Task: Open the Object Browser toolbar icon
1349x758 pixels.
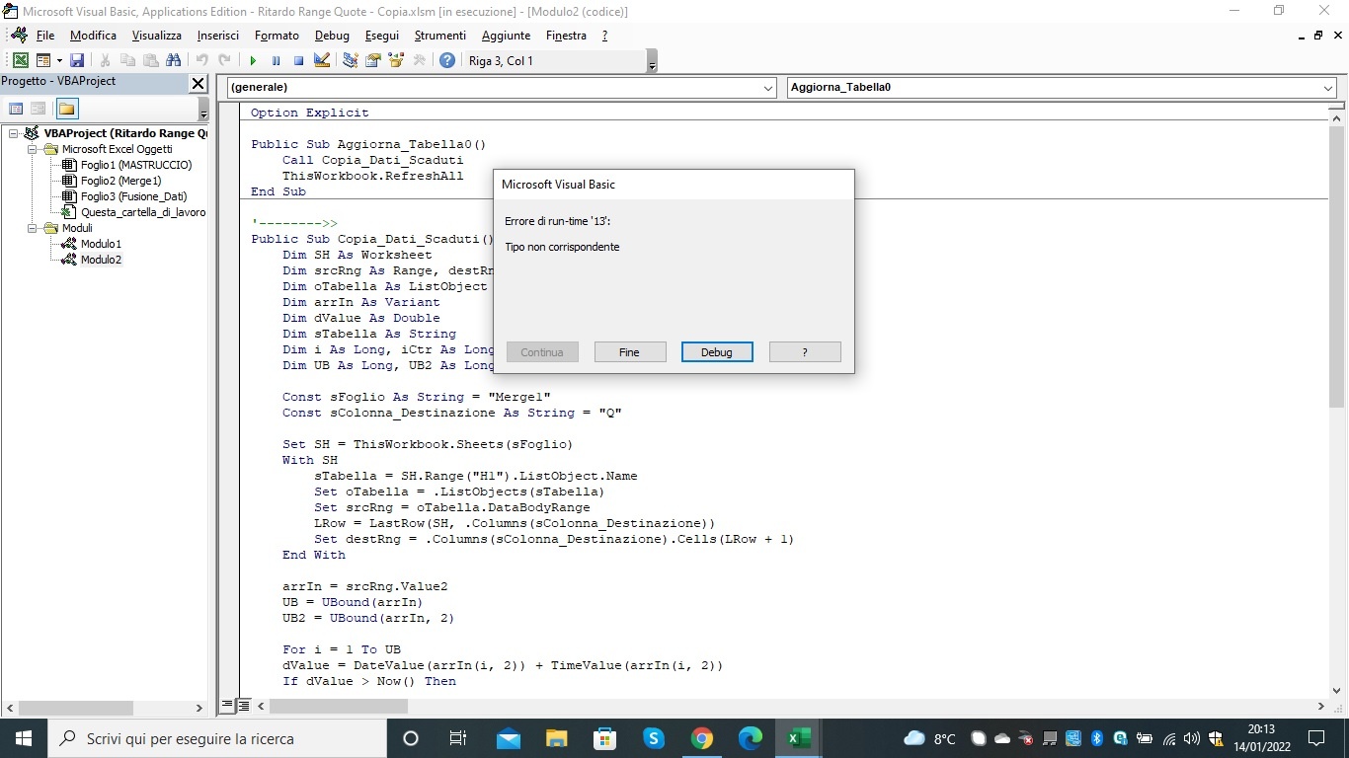Action: (x=396, y=61)
